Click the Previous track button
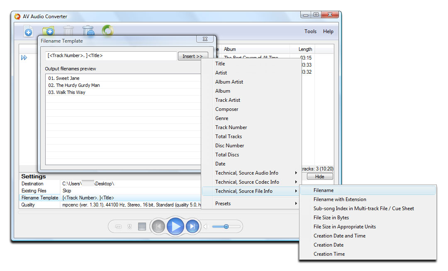The width and height of the screenshot is (448, 271). tap(158, 227)
